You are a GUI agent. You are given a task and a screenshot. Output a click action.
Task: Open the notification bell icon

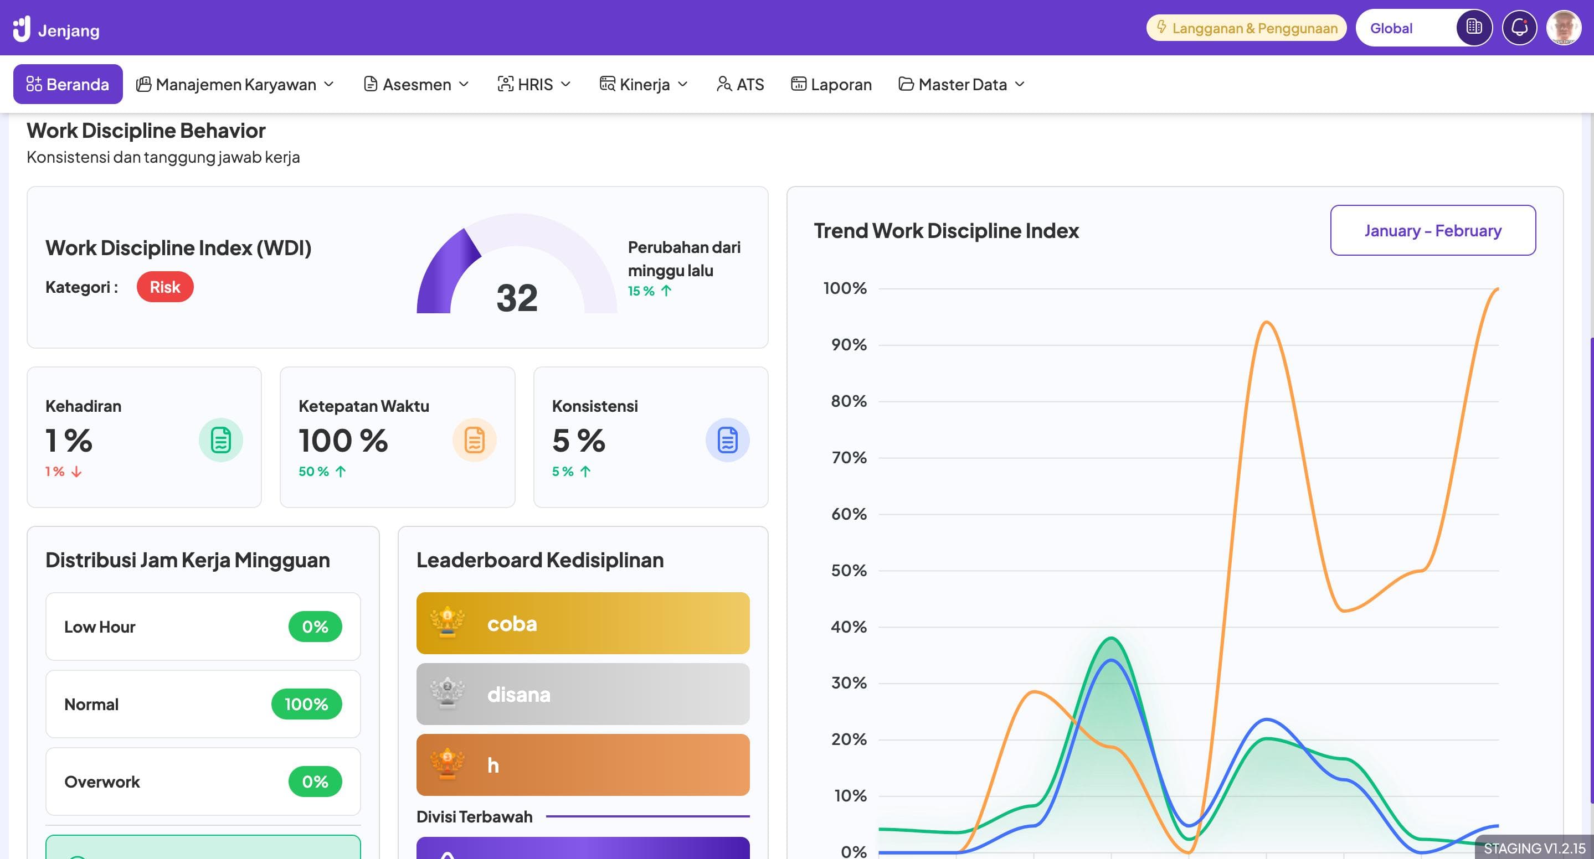tap(1519, 28)
